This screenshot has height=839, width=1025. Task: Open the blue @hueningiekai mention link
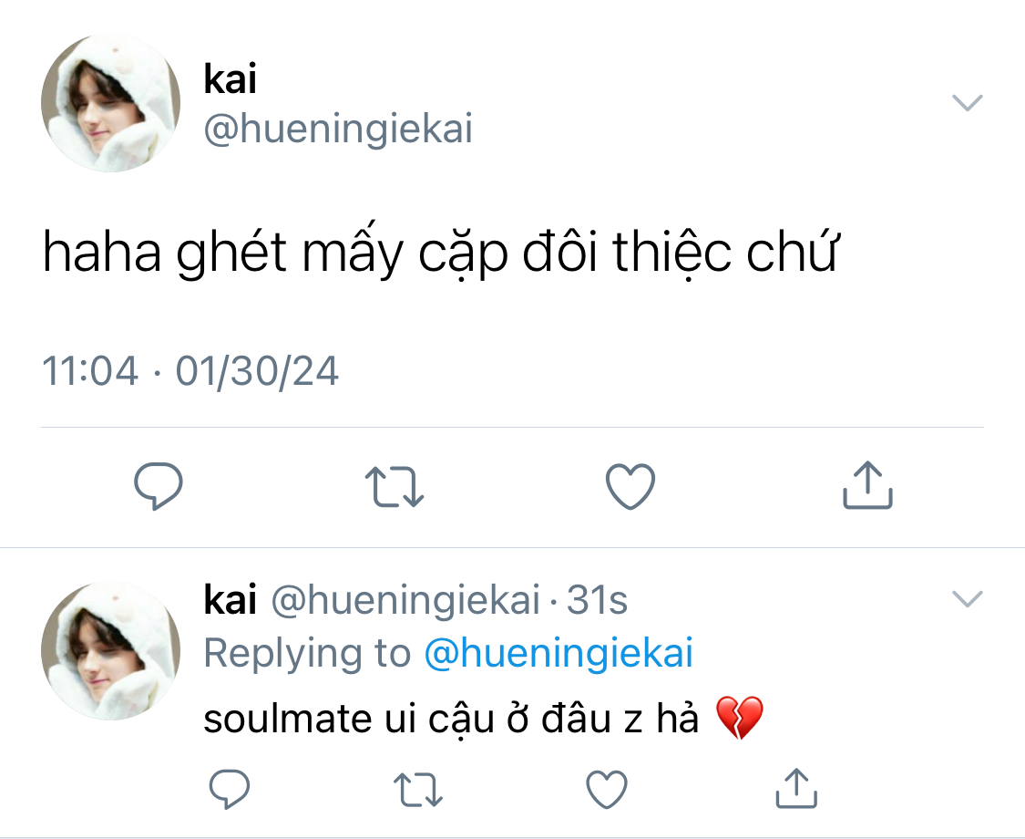[559, 654]
